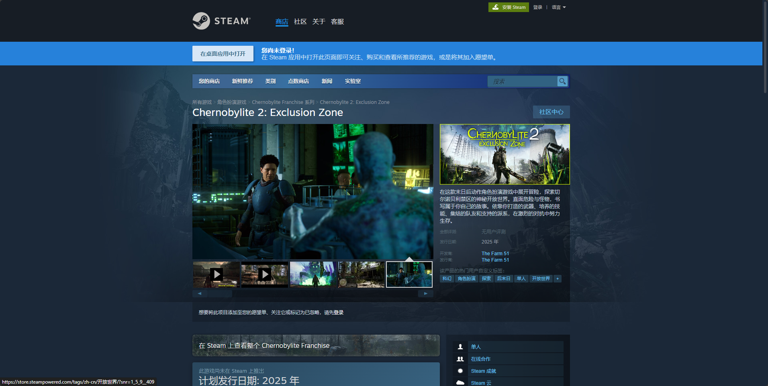Open the 新闻 news tab
768x386 pixels.
[x=327, y=81]
